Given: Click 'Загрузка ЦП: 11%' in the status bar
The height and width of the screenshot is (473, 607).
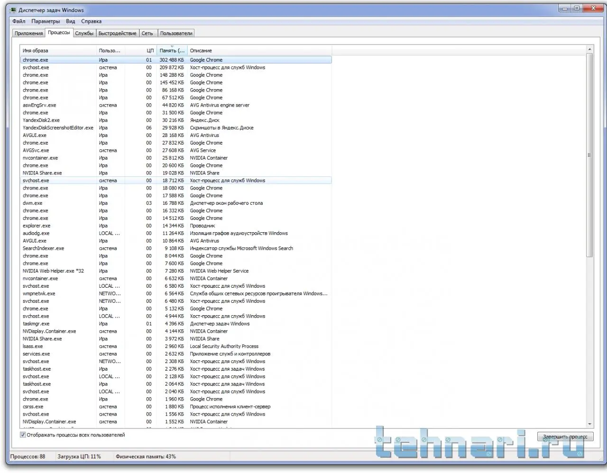Looking at the screenshot, I should (x=79, y=456).
